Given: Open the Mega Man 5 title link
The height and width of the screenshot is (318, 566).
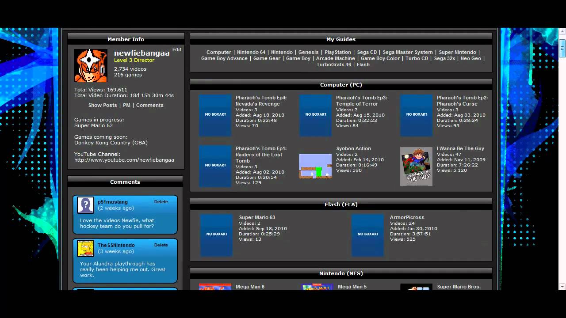Looking at the screenshot, I should coord(352,287).
